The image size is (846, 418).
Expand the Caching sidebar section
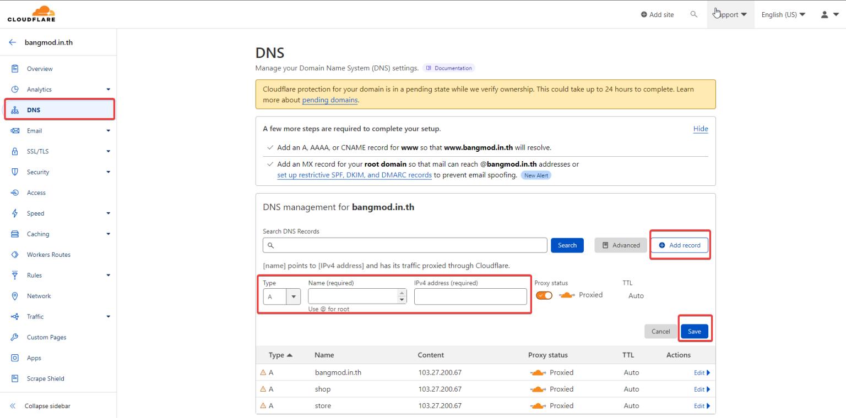[38, 234]
